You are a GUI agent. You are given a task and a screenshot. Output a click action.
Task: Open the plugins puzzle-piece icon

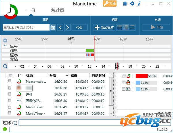(x=125, y=4)
